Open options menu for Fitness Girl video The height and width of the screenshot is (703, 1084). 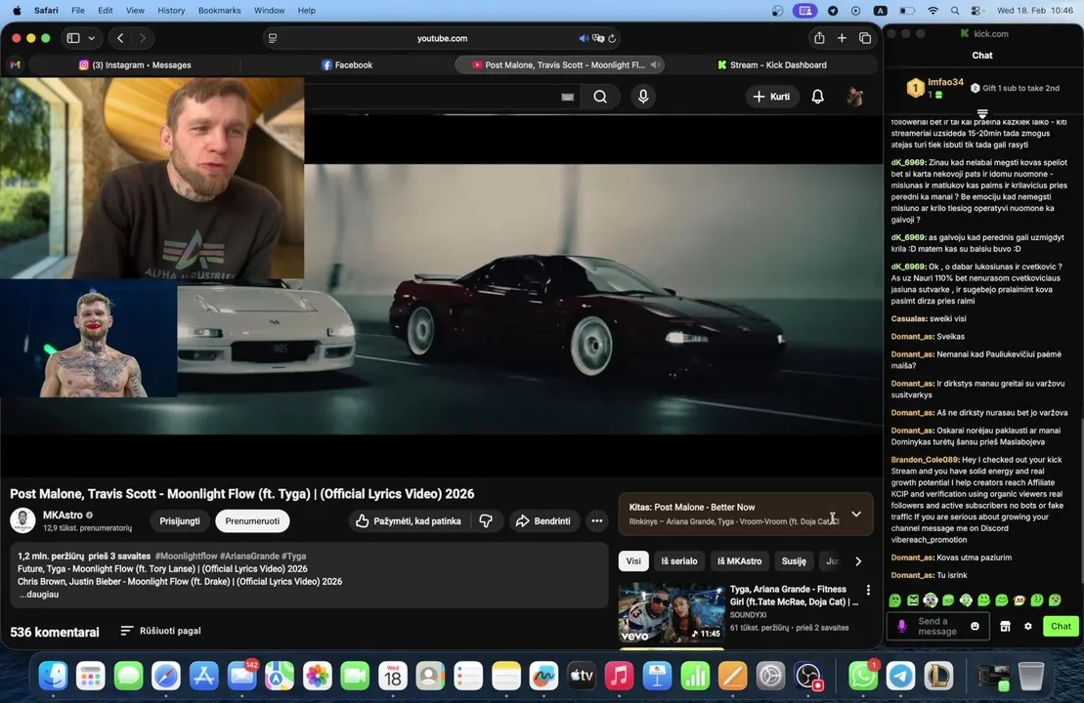tap(868, 590)
